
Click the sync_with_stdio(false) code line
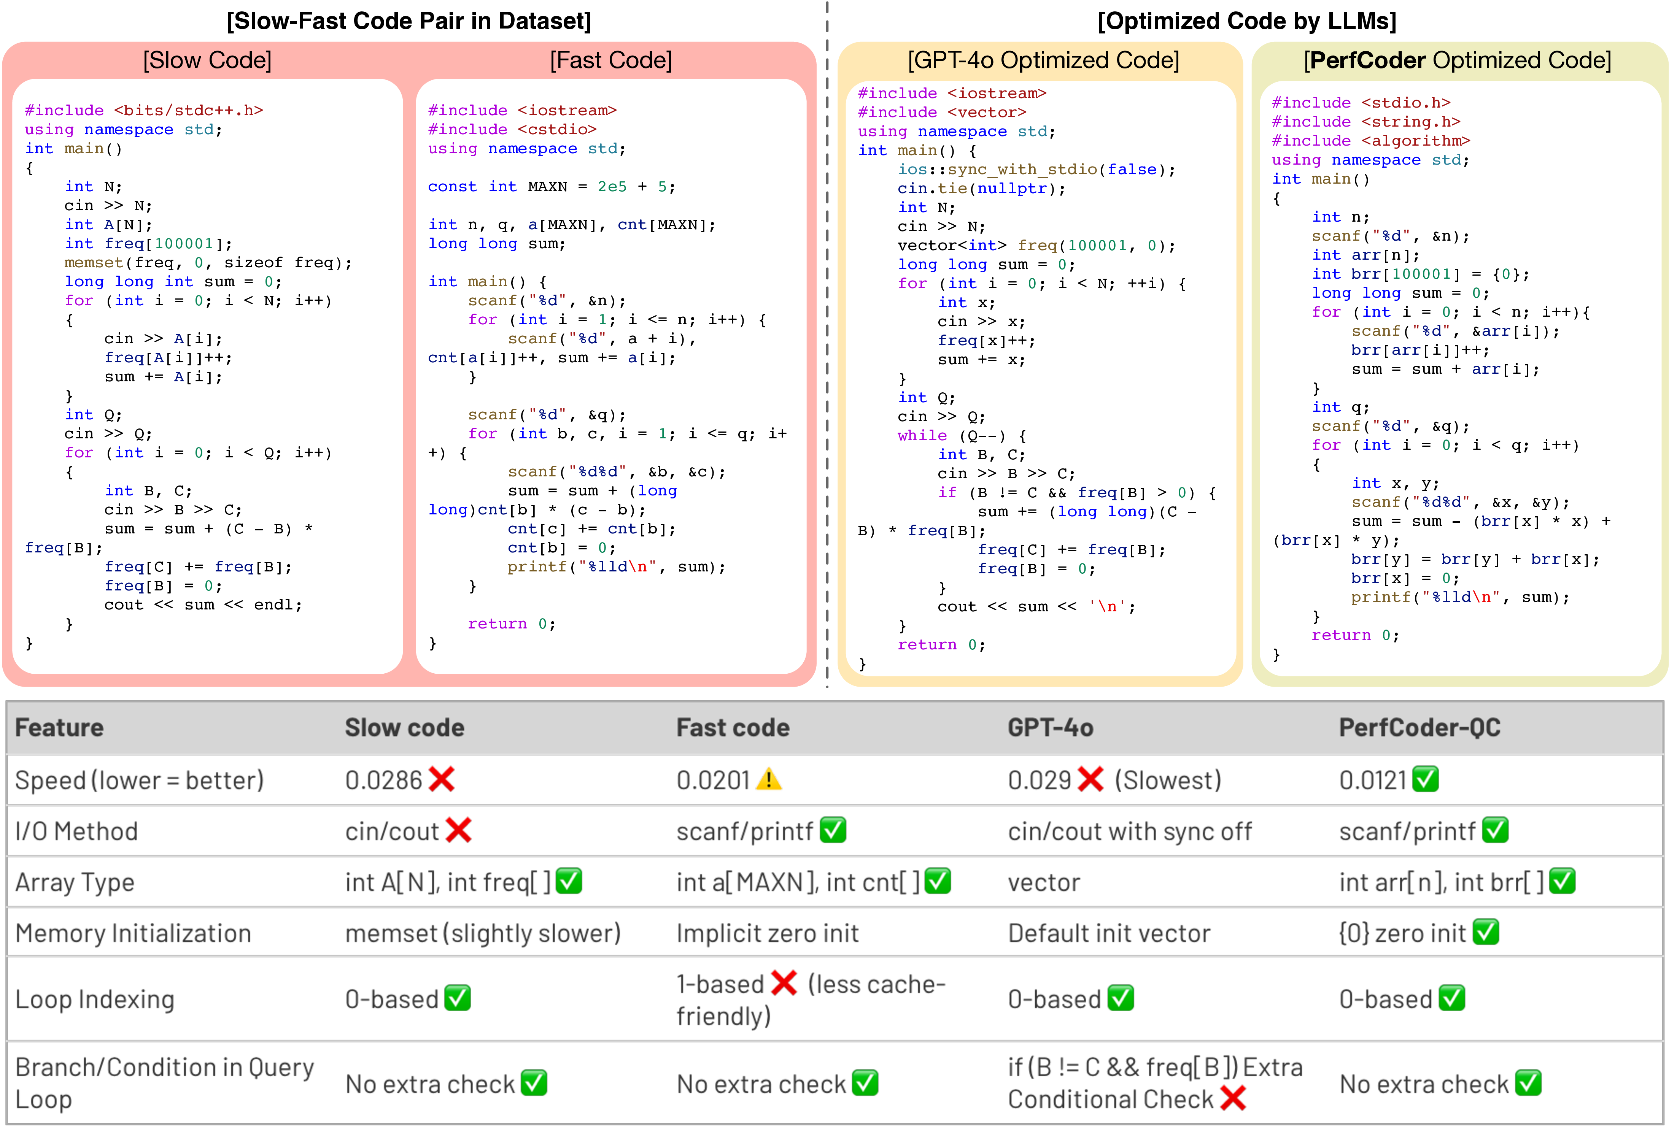1036,169
